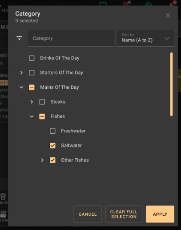The image size is (181, 230).
Task: Open the Sort by dropdown
Action: [x=145, y=38]
